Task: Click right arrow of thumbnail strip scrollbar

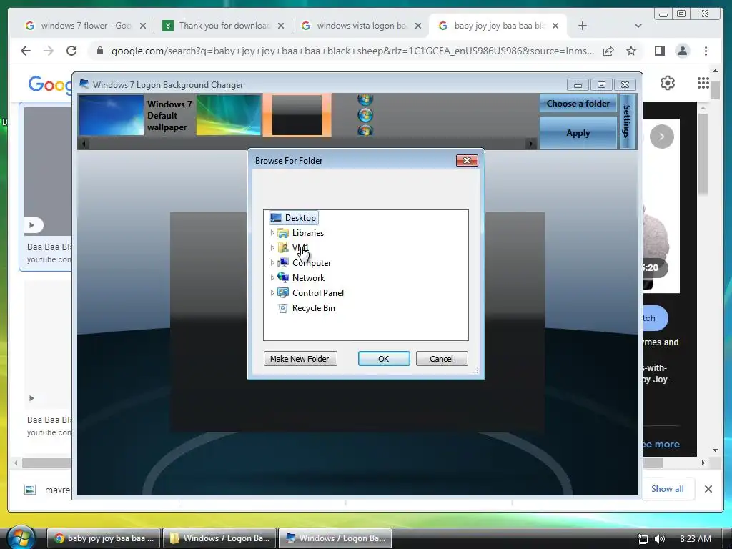Action: [530, 144]
